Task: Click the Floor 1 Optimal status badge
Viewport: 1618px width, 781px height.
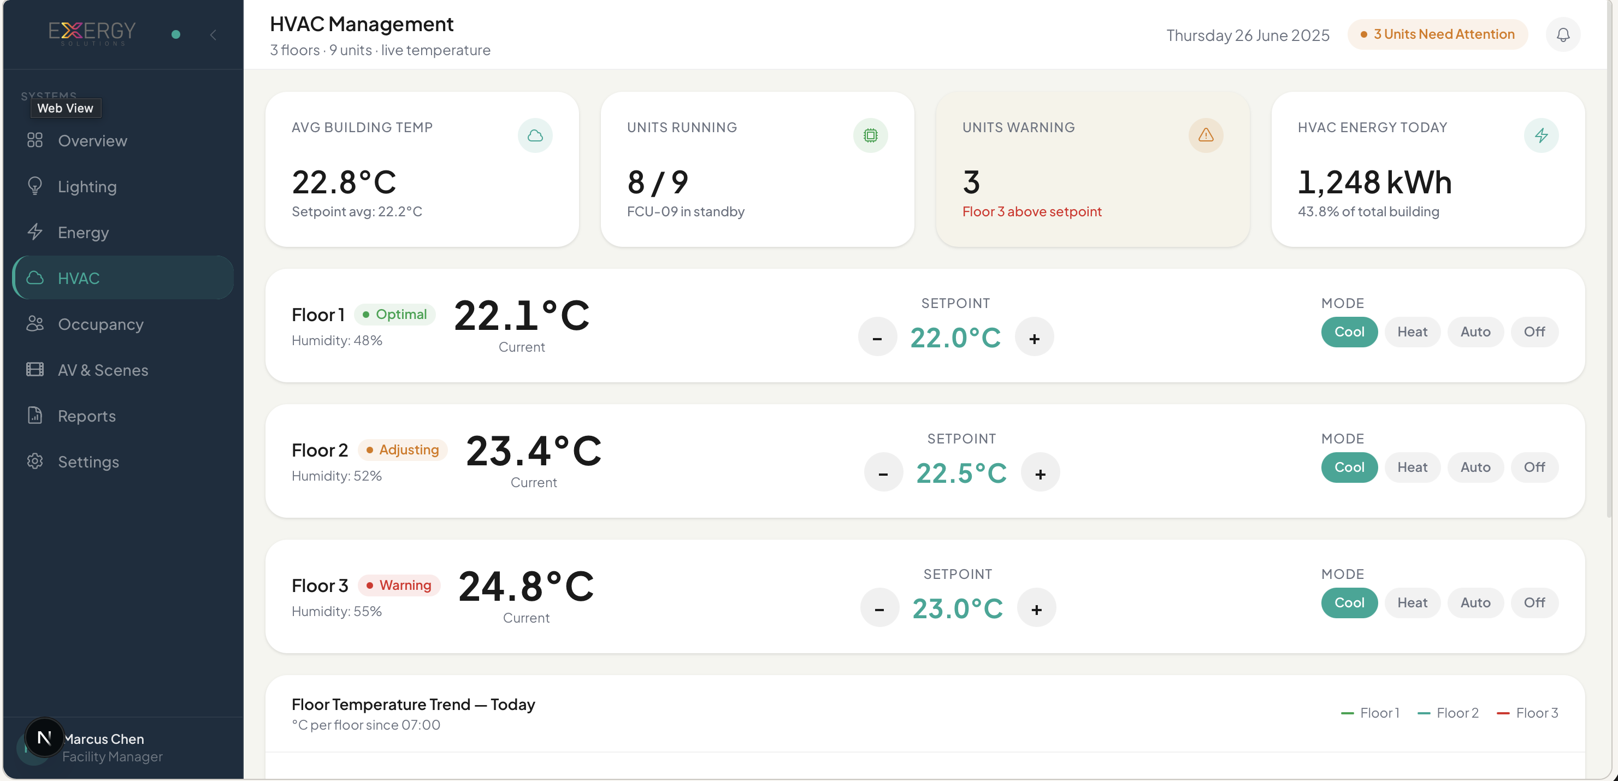Action: tap(395, 314)
